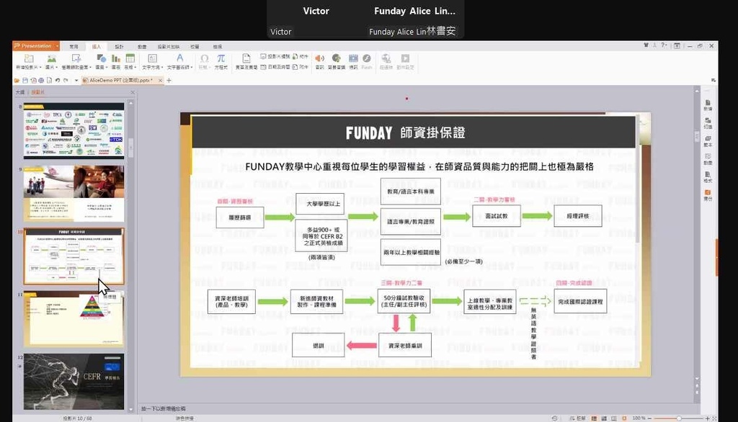Open the animation pane in right sidebar

[708, 159]
